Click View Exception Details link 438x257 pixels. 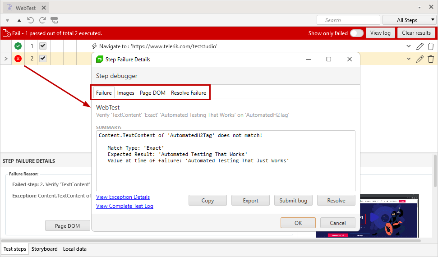(x=123, y=197)
